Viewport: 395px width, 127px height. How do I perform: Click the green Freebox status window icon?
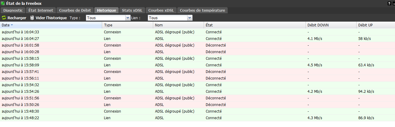click(x=3, y=3)
